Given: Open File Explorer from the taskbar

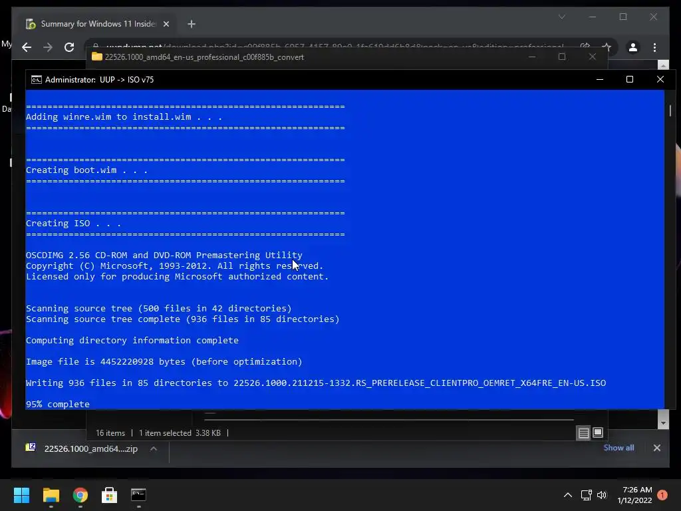Looking at the screenshot, I should point(51,495).
